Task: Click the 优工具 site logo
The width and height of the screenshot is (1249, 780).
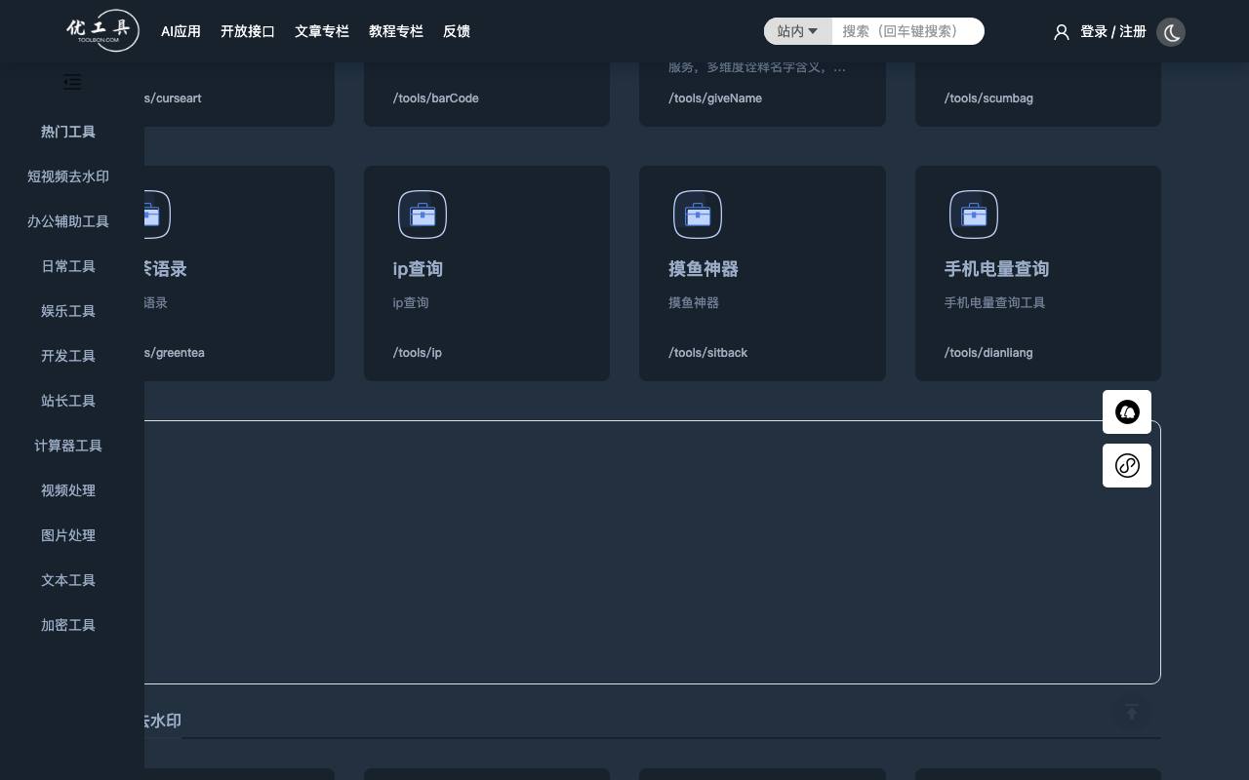Action: click(103, 31)
